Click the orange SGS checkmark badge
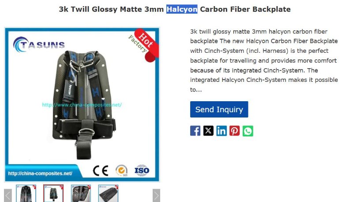 pyautogui.click(x=122, y=170)
